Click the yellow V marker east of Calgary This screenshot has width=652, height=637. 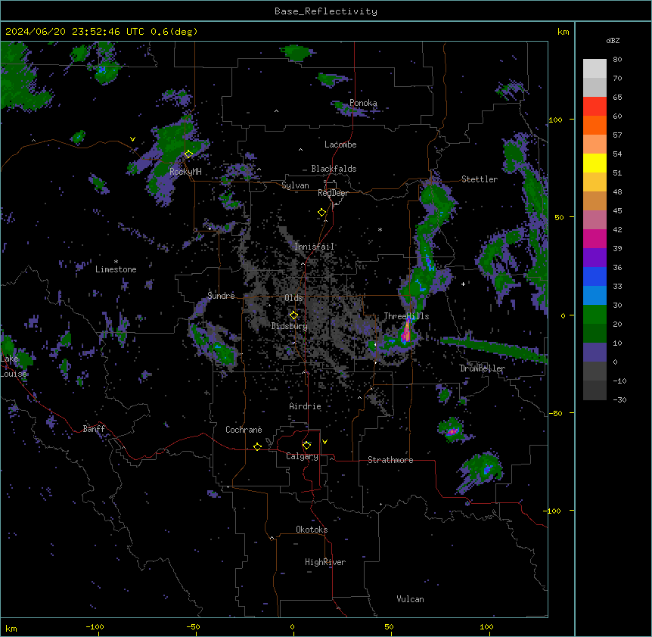click(324, 442)
